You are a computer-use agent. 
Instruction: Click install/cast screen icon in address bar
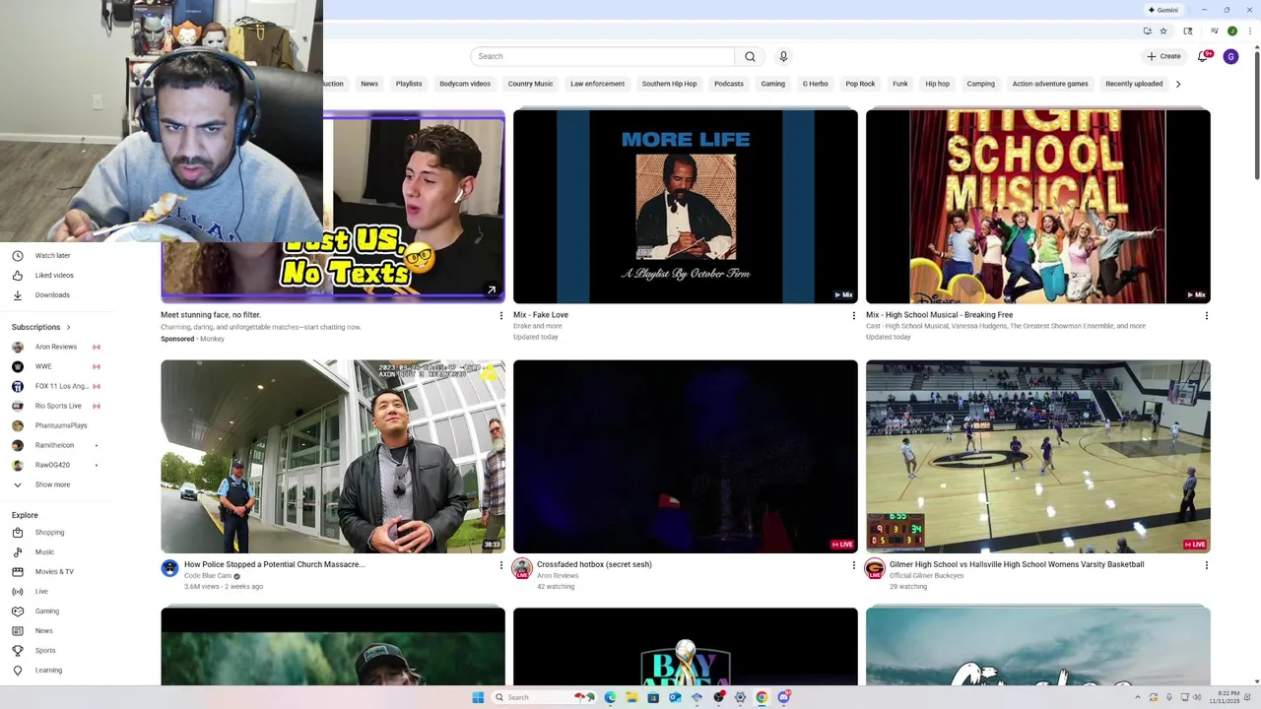1148,31
